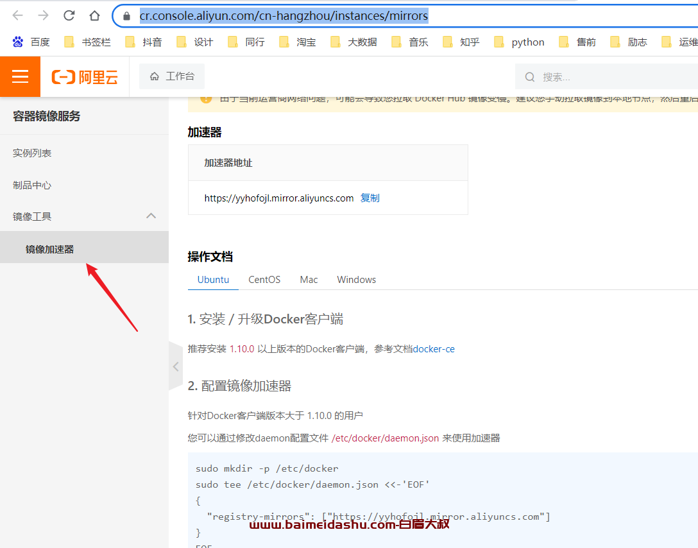The image size is (698, 548).
Task: Click the search magnifier icon
Action: click(530, 77)
